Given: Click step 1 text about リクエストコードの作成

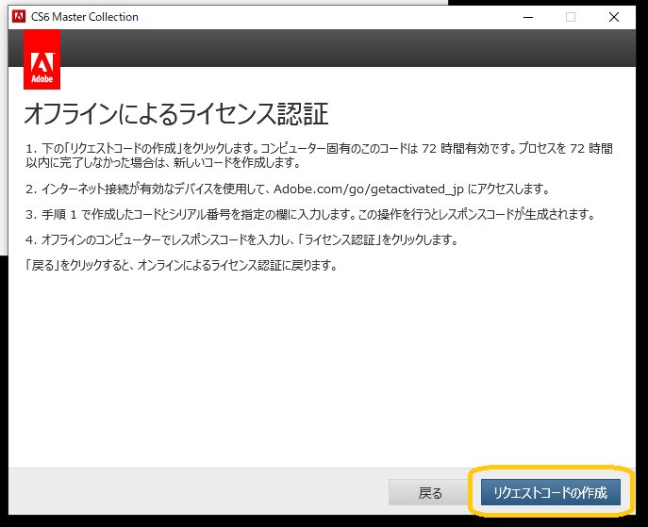Looking at the screenshot, I should click(319, 156).
